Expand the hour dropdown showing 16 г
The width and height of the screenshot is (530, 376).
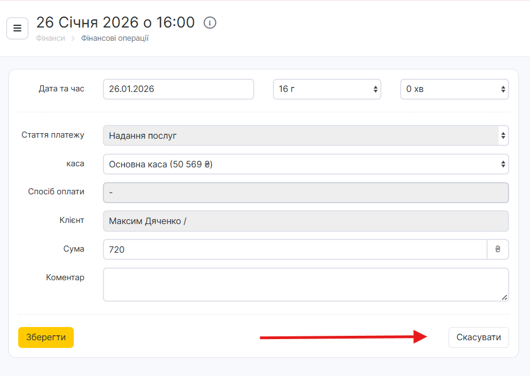(327, 89)
